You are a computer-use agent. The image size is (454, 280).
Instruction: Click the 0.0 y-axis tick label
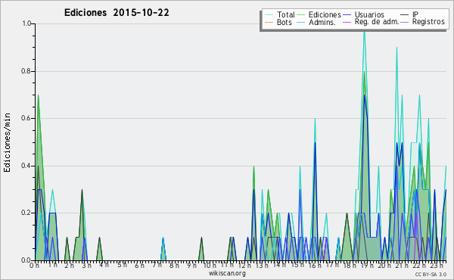point(26,260)
